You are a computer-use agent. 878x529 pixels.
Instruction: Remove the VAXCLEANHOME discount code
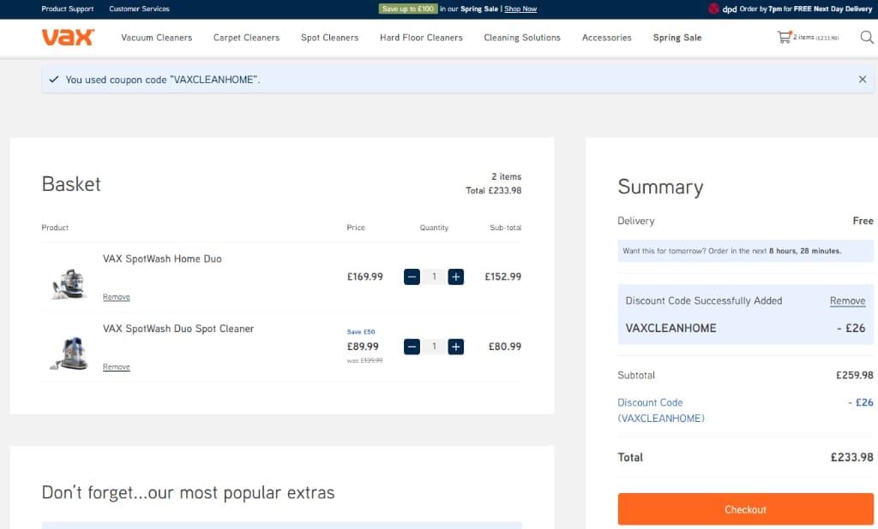[x=847, y=300]
